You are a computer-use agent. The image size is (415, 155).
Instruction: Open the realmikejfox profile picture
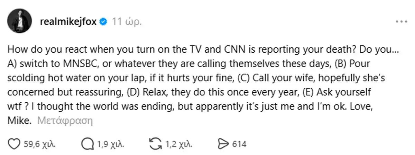tap(20, 21)
